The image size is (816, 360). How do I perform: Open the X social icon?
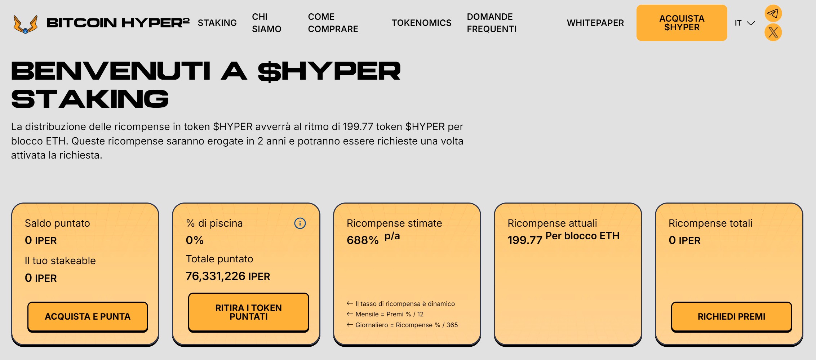click(x=773, y=32)
